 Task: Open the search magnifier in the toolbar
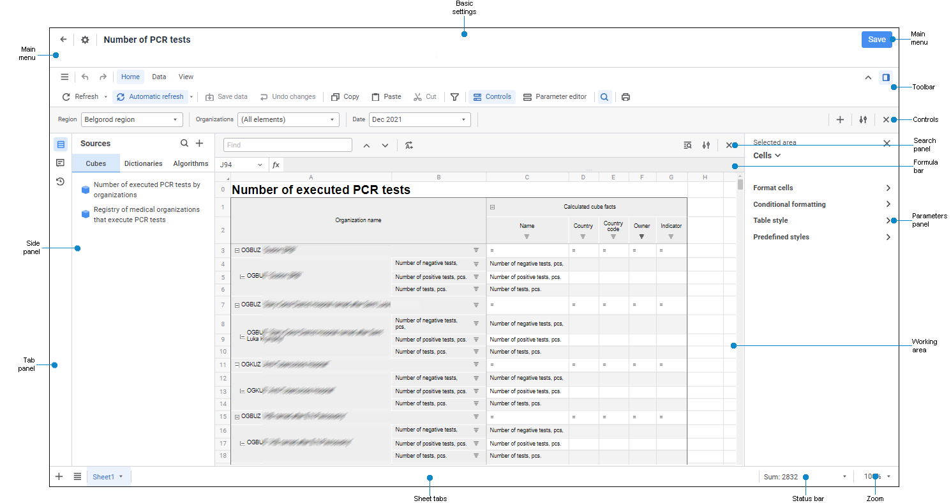coord(604,96)
